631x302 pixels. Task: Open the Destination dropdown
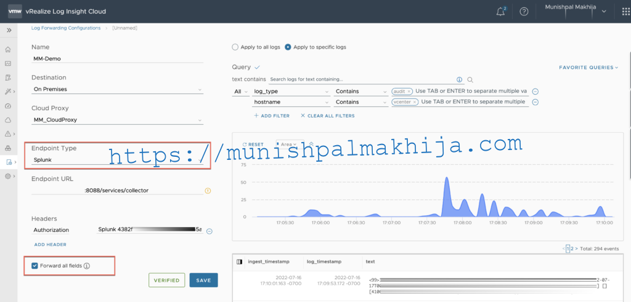[x=117, y=89]
